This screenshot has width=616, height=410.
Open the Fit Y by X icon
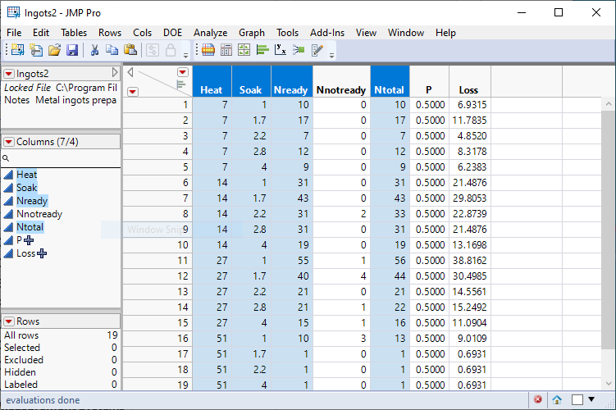pyautogui.click(x=281, y=50)
